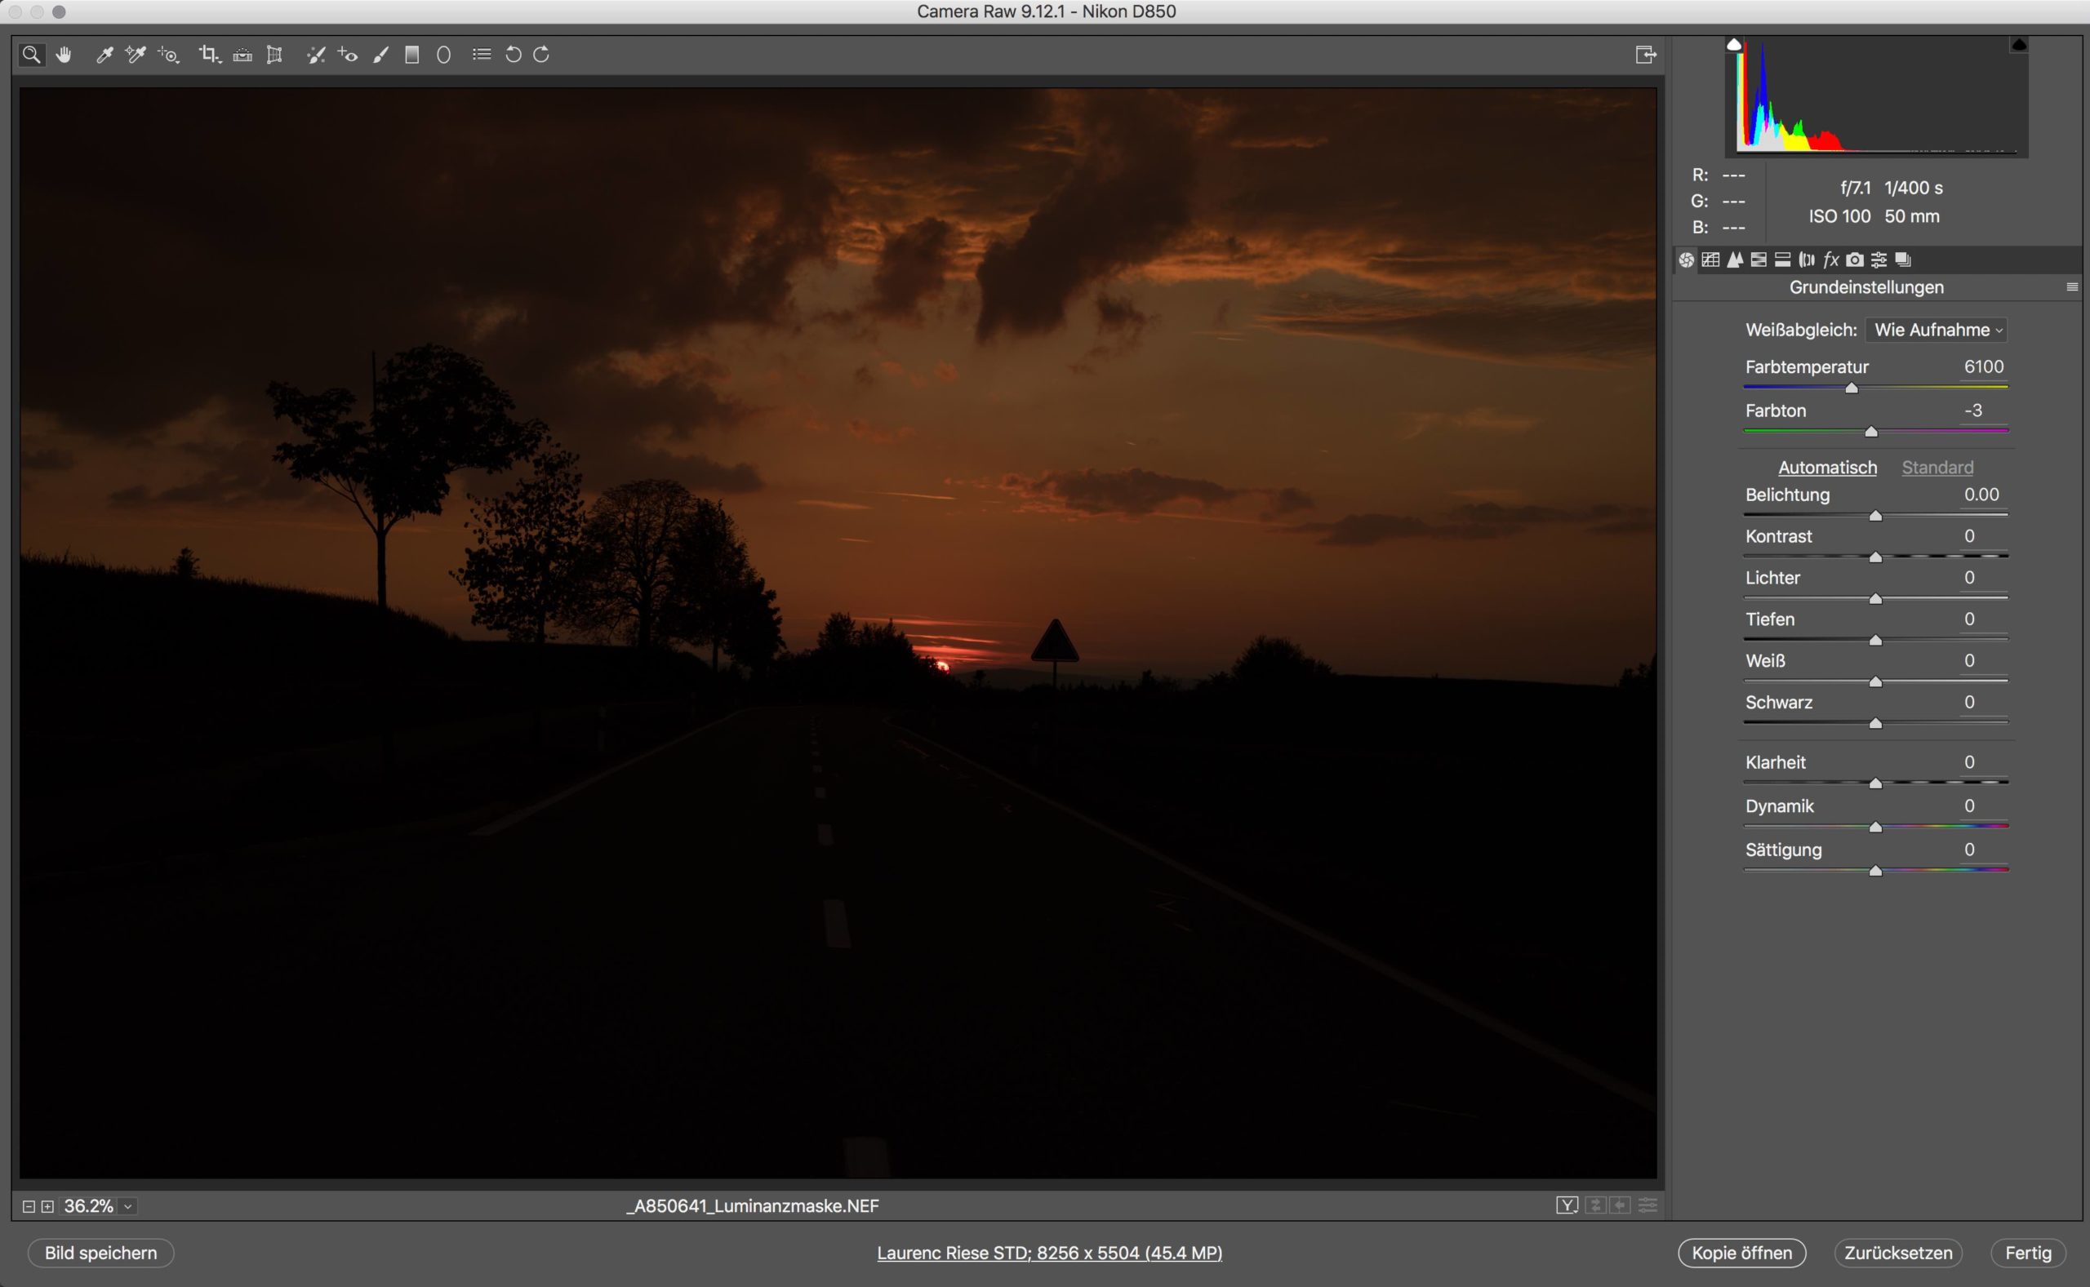The width and height of the screenshot is (2090, 1287).
Task: Click the histogram graph
Action: point(1876,96)
